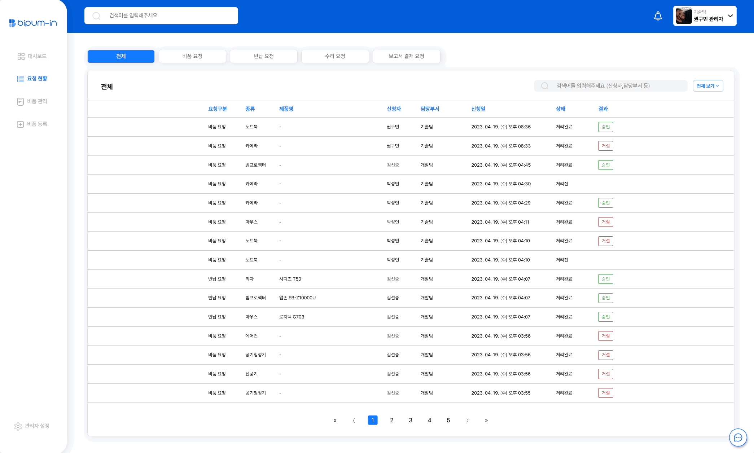The width and height of the screenshot is (754, 453).
Task: Click the product name 엡손 EB-Z10000U
Action: 297,298
